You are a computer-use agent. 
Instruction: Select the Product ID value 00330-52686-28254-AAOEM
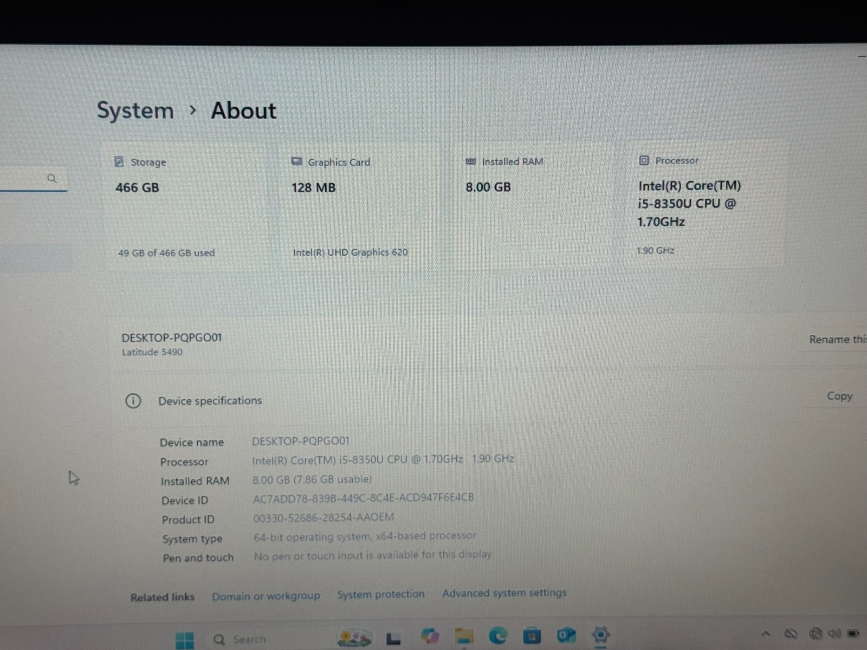[323, 517]
